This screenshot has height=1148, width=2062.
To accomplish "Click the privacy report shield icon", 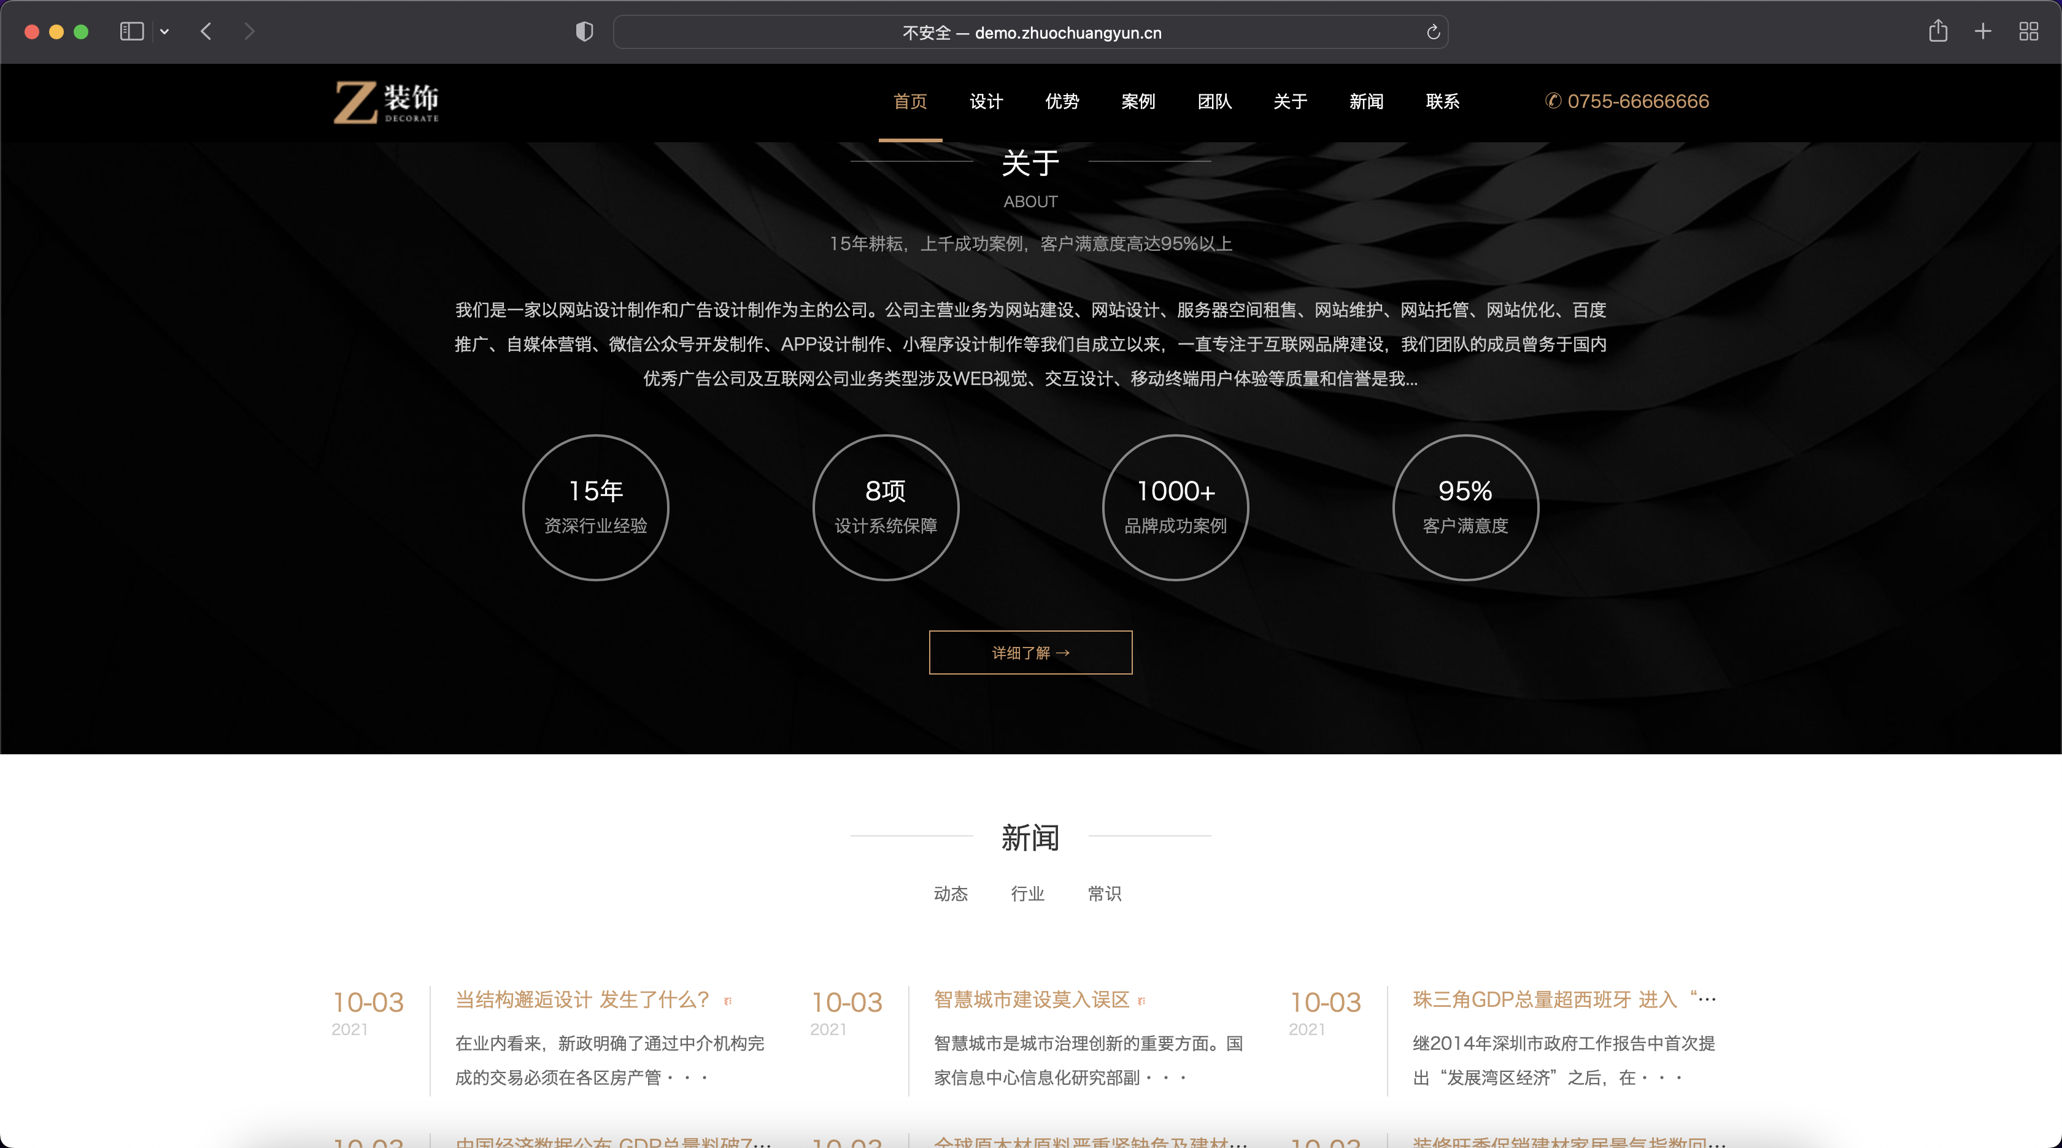I will click(x=584, y=32).
